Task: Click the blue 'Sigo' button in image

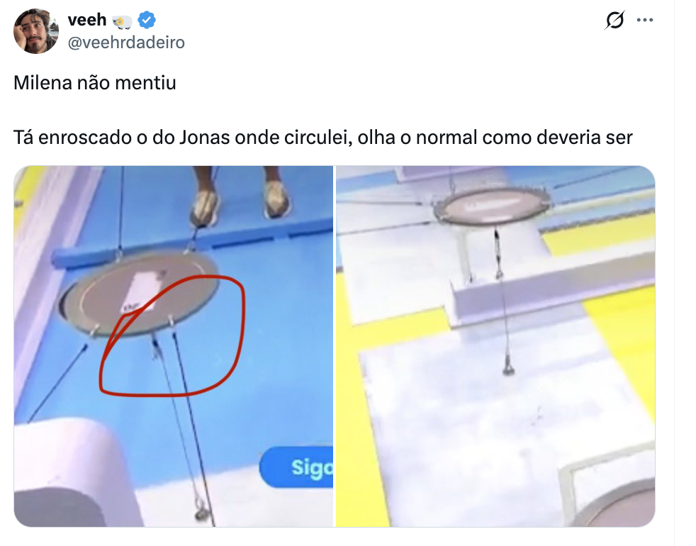Action: tap(296, 467)
